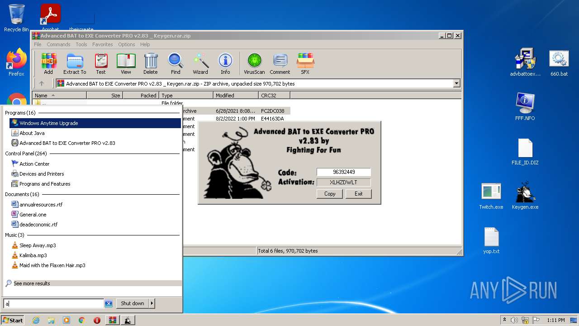
Task: Play Maid with the Flaxen Hair.mp3
Action: [x=95, y=265]
